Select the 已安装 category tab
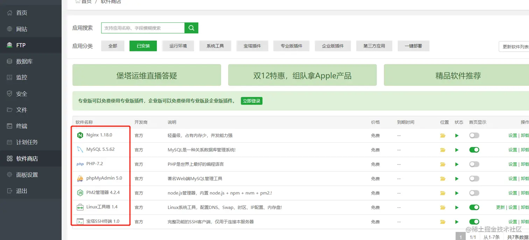This screenshot has width=529, height=240. 143,46
